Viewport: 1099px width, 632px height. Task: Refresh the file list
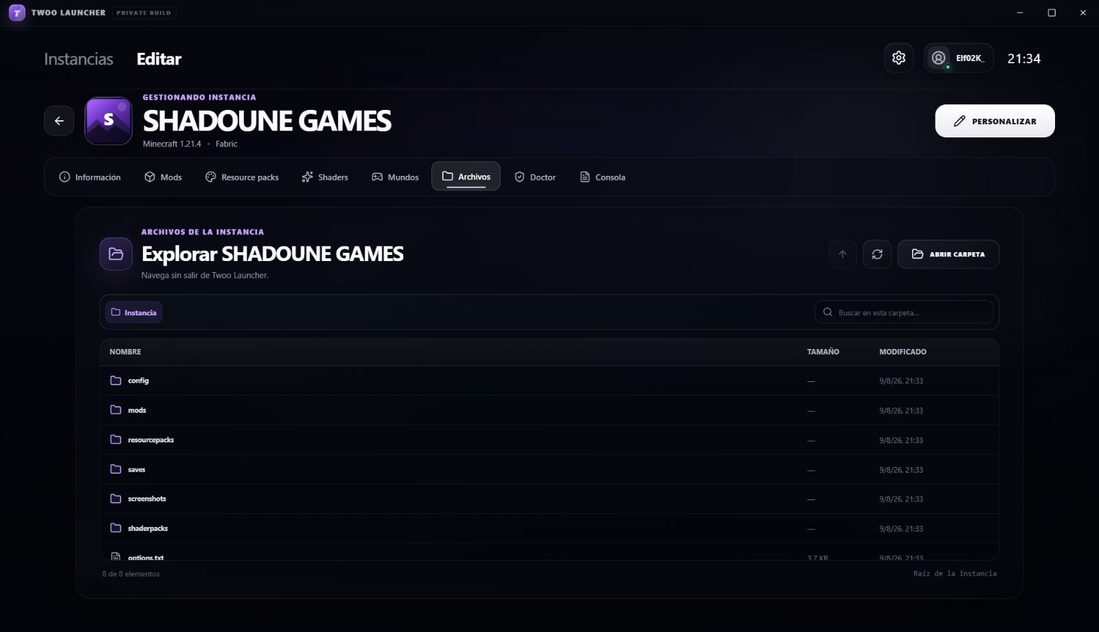(877, 254)
